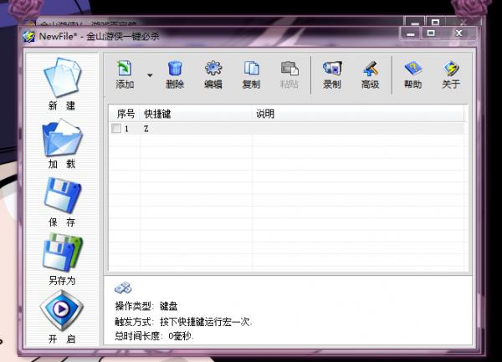The width and height of the screenshot is (502, 362).
Task: Expand the dropdown arrow beside 添加
Action: click(x=150, y=75)
